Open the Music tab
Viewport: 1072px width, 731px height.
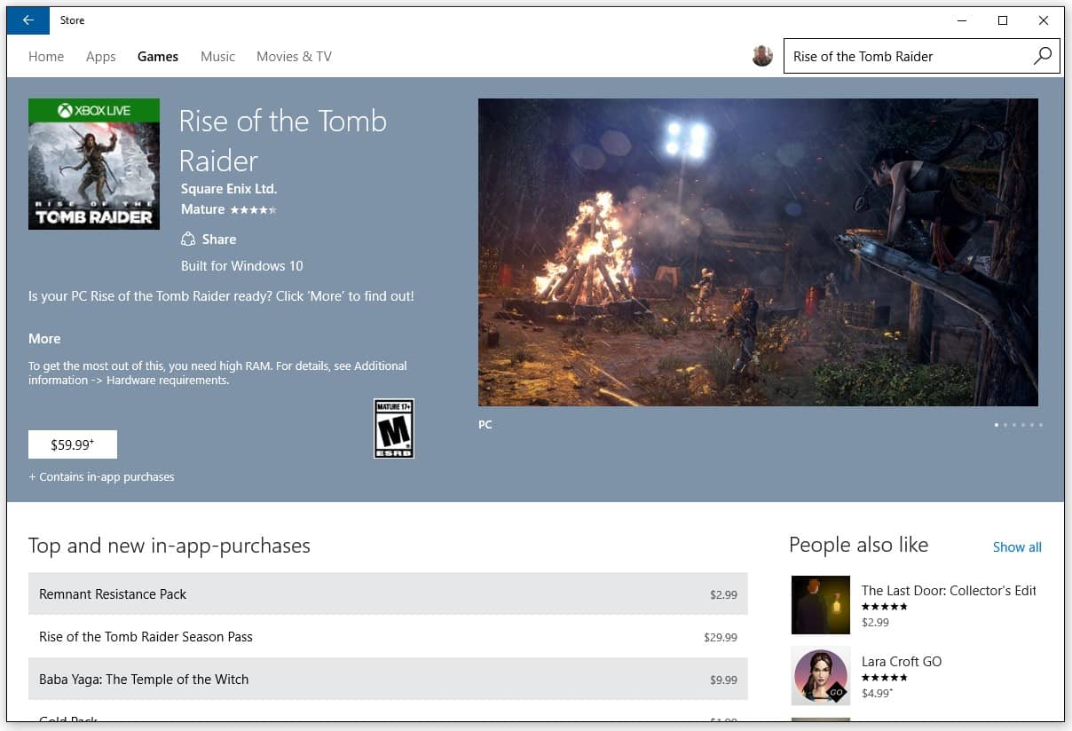217,56
